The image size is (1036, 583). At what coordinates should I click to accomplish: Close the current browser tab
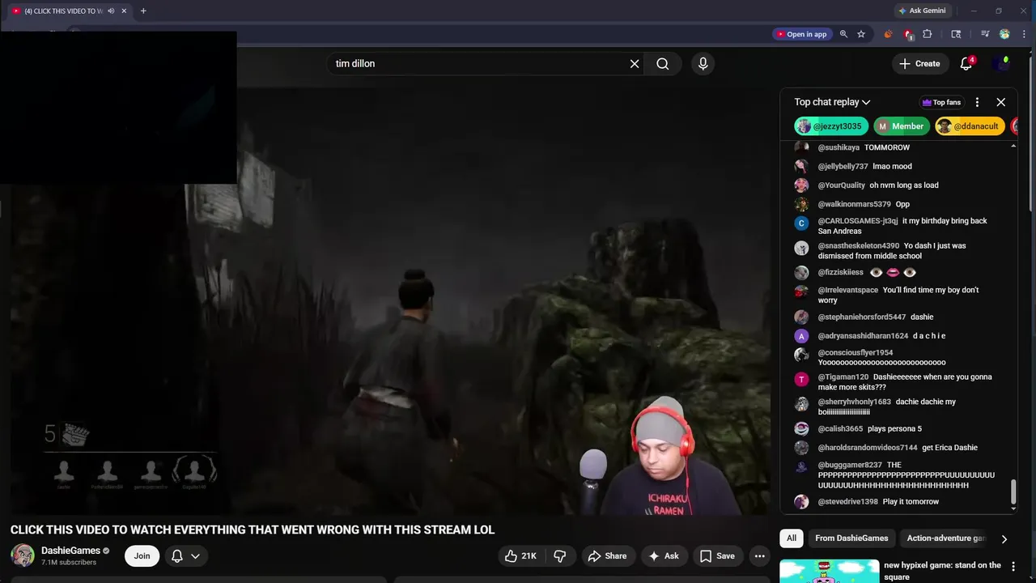point(124,11)
